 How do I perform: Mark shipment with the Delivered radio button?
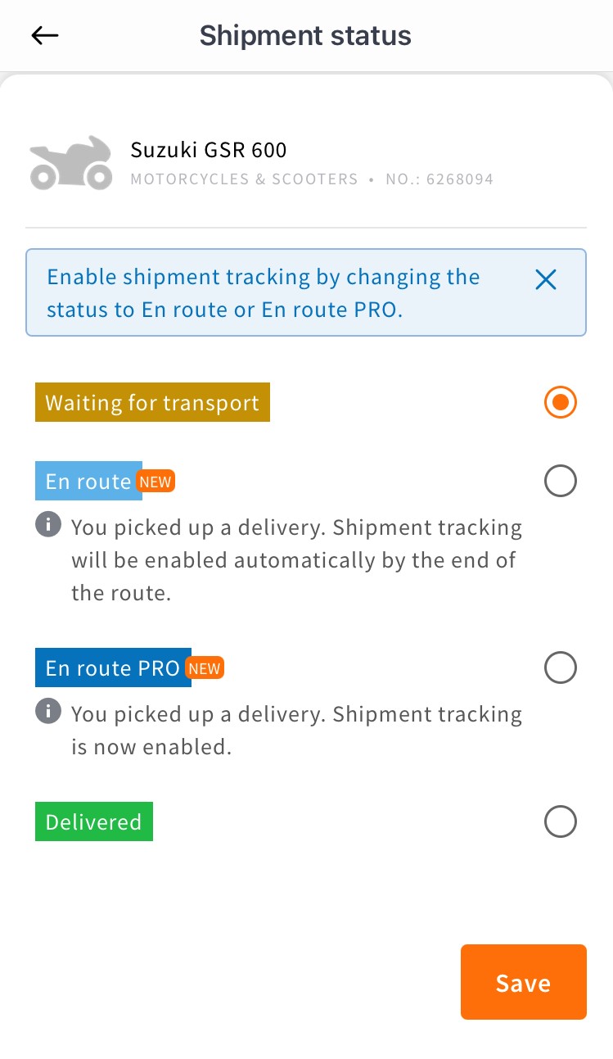[x=561, y=821]
